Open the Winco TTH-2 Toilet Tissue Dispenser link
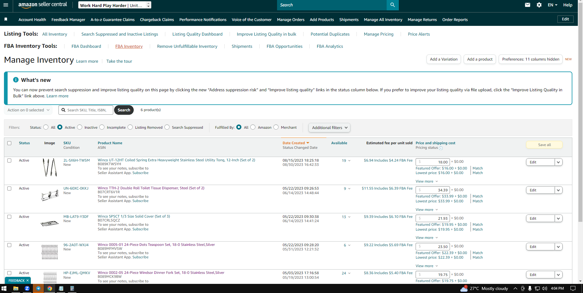Image resolution: width=583 pixels, height=293 pixels. pyautogui.click(x=151, y=188)
